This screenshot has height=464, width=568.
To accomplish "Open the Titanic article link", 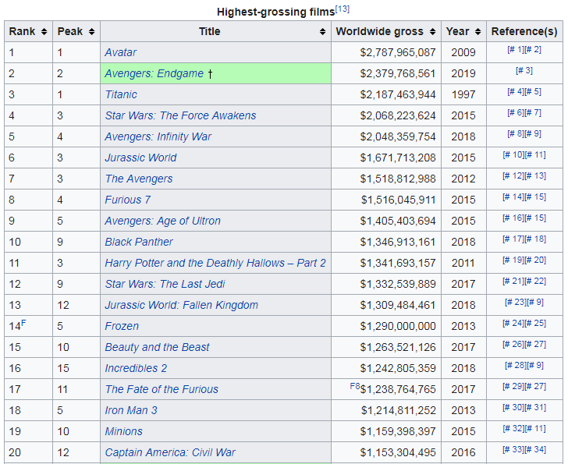I will point(121,94).
